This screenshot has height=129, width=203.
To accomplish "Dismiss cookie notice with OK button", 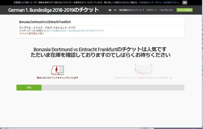I will pyautogui.click(x=185, y=3).
